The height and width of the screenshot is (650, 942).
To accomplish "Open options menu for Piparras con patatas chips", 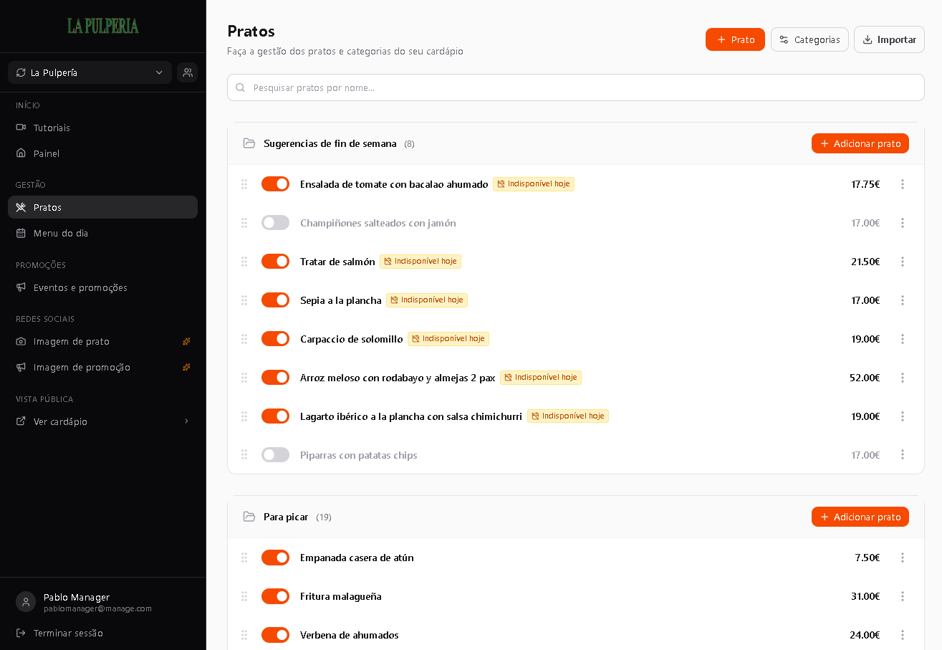I will tap(903, 455).
